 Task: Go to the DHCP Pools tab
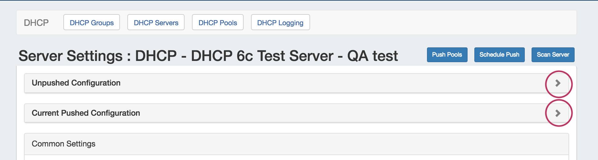point(218,22)
